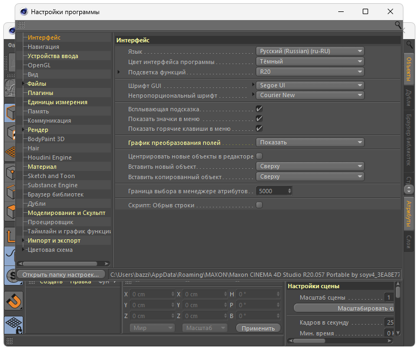Switch to the Объекты side tab
The image size is (417, 349).
click(409, 70)
